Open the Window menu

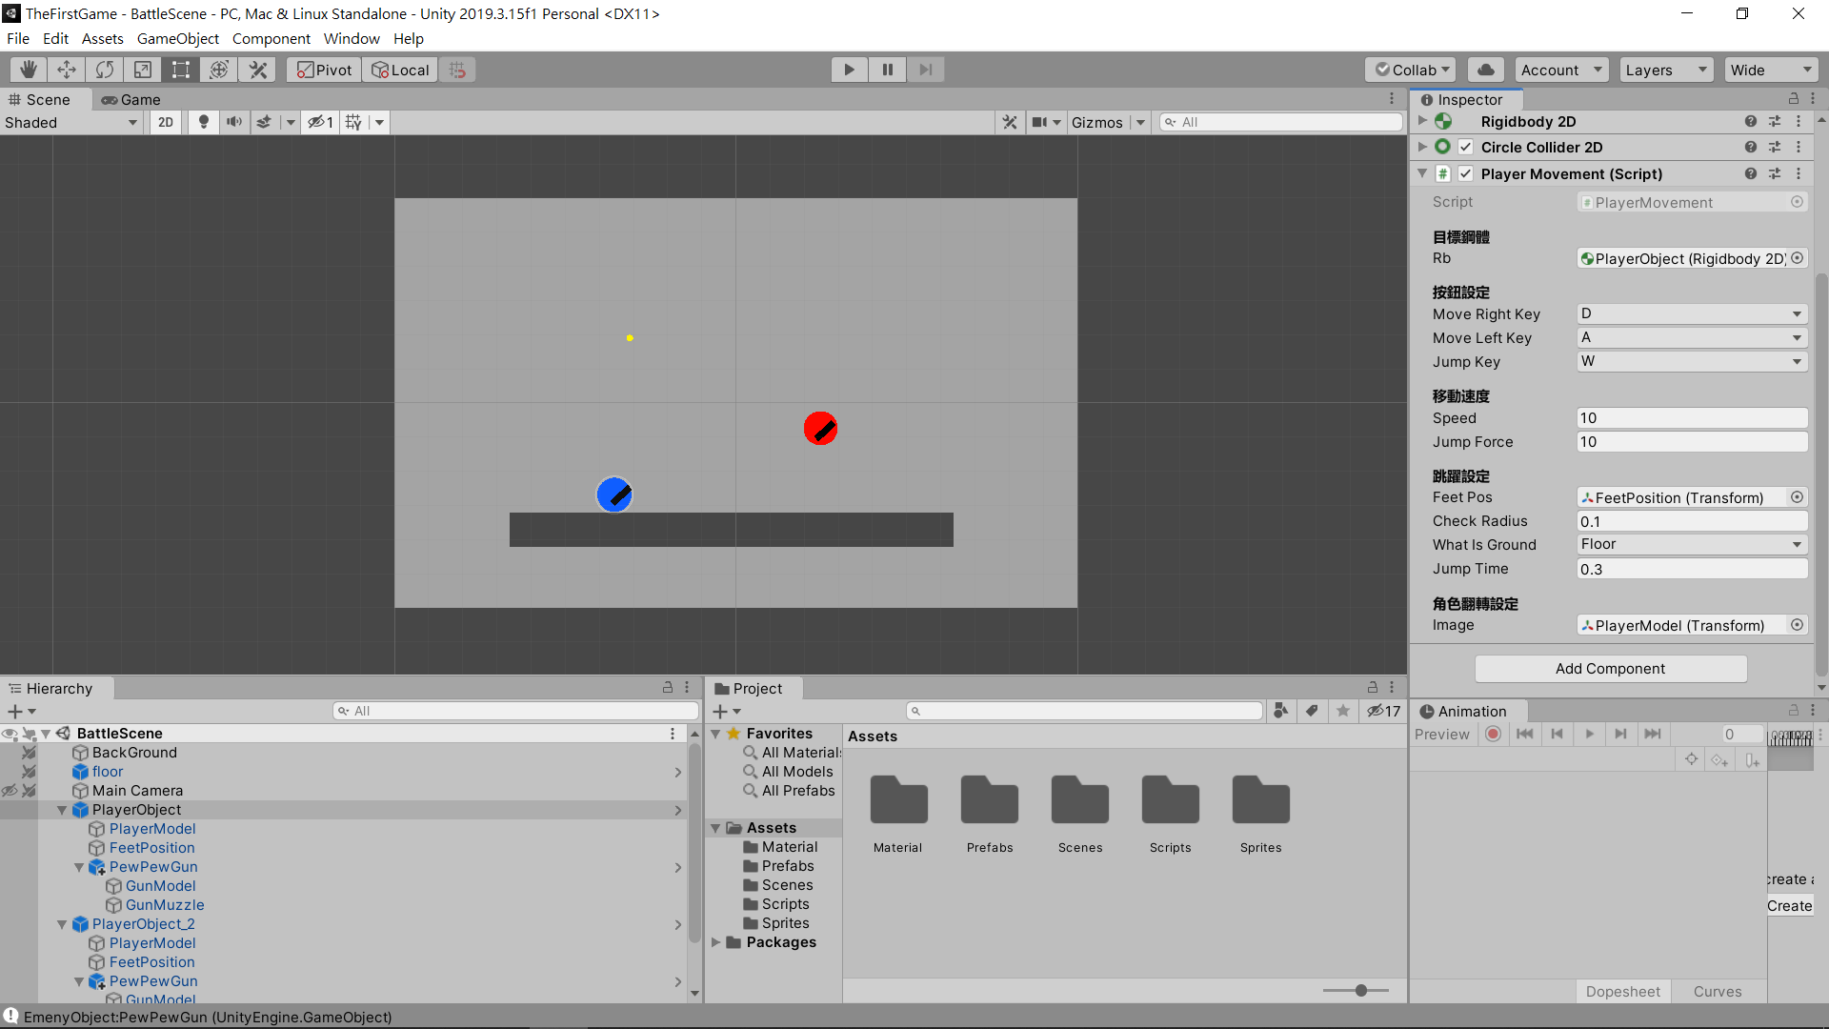point(352,39)
